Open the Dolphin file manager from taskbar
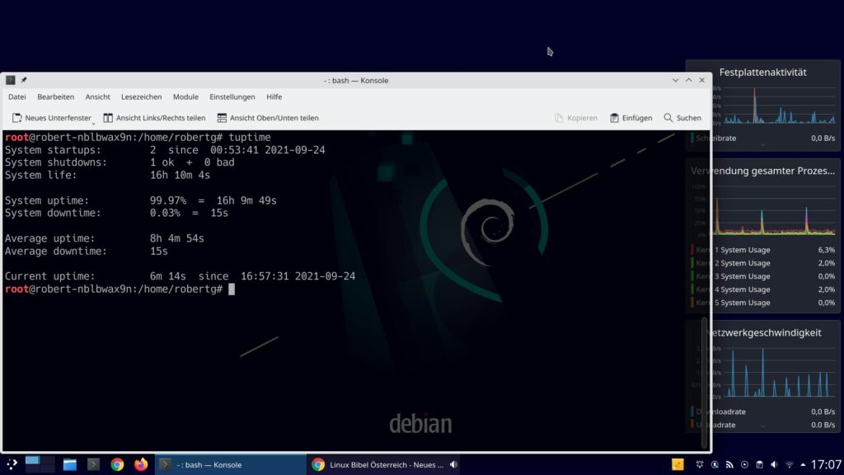This screenshot has width=844, height=475. 69,464
